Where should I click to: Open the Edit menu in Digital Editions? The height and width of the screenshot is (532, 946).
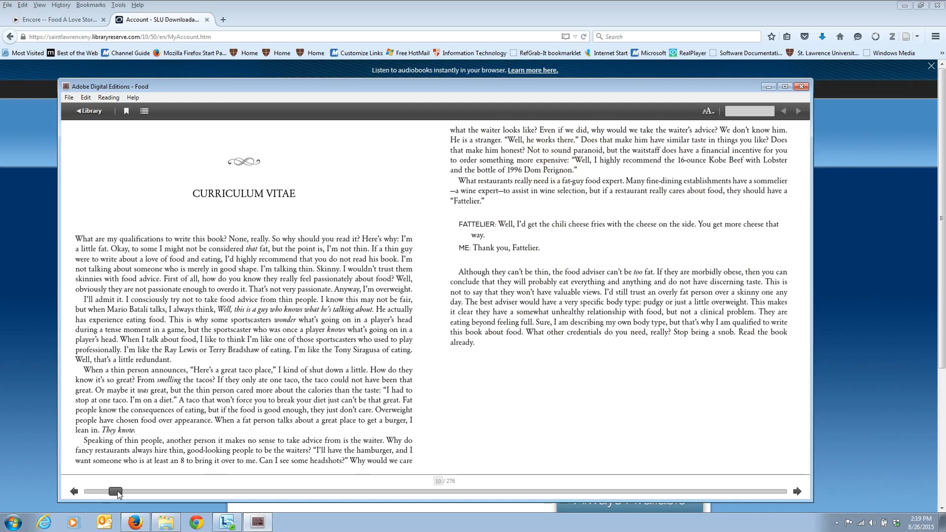[x=86, y=97]
